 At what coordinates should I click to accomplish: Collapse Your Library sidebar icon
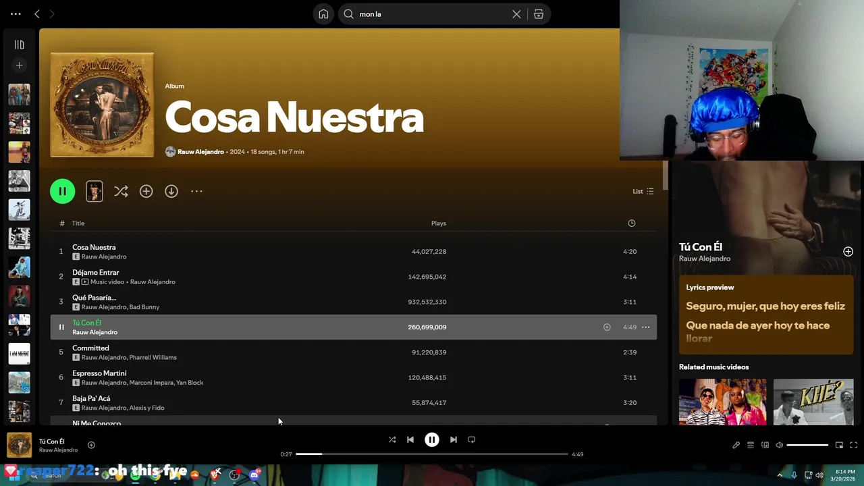click(19, 45)
